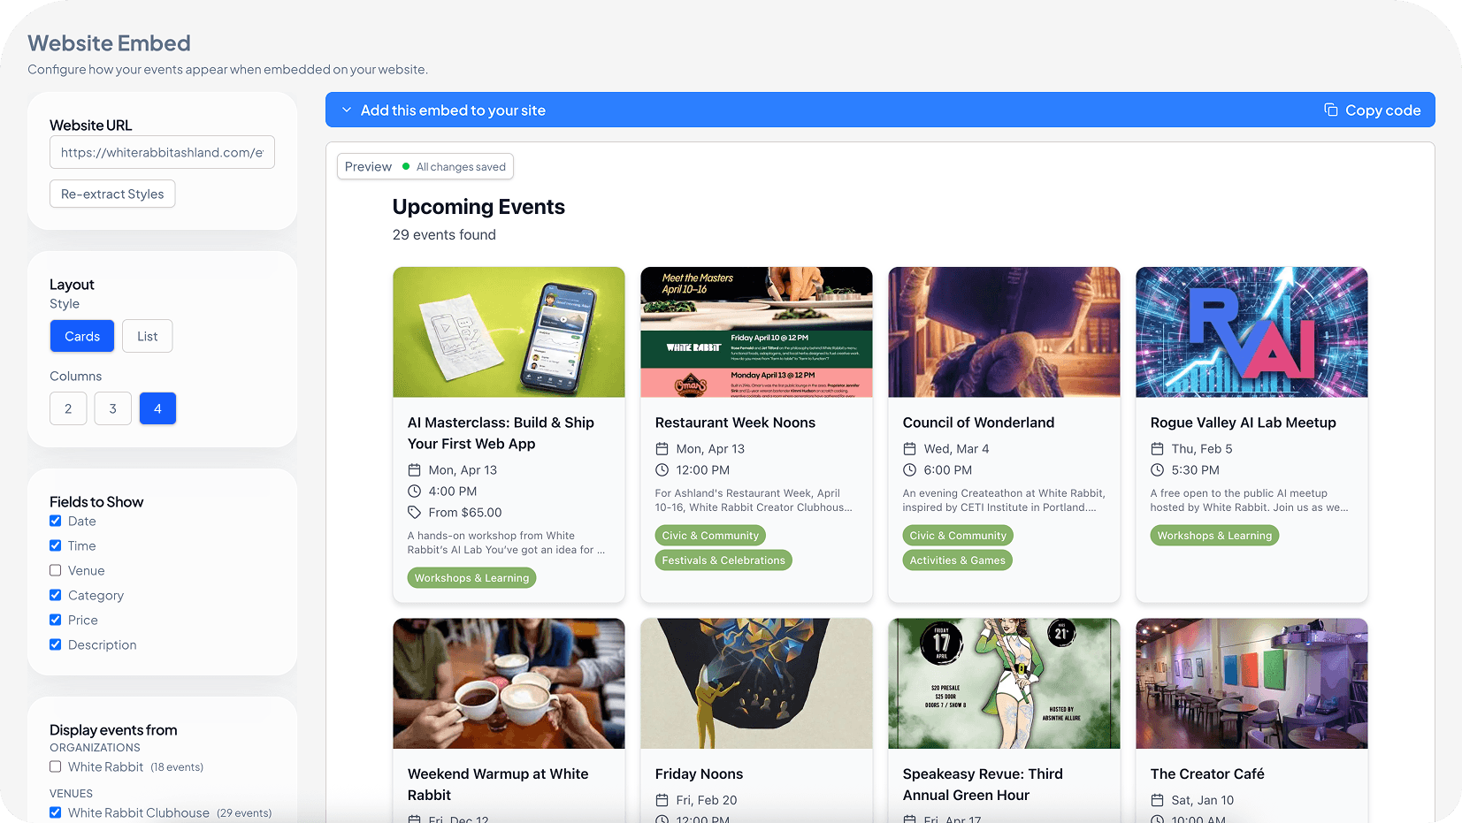Click the copy icon beside Copy code
Viewport: 1462px width, 823px height.
1330,110
